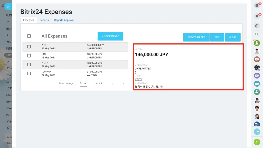Open the Reports Approval tab
The width and height of the screenshot is (263, 148).
pyautogui.click(x=64, y=20)
